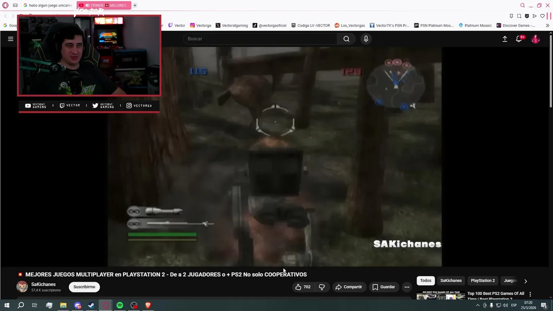This screenshot has width=553, height=311.
Task: Open Steam from the taskbar
Action: tap(91, 305)
